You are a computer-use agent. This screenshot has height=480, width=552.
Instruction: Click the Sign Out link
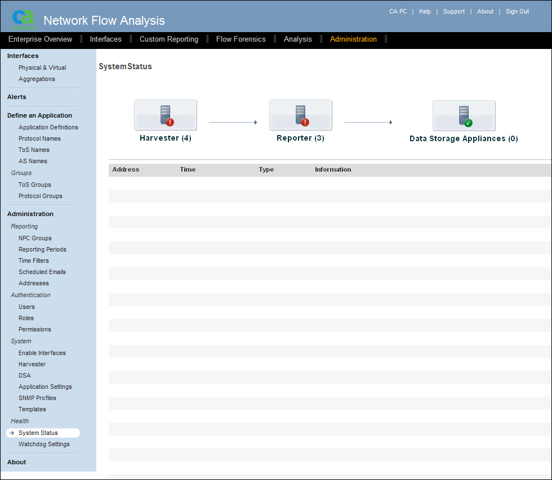click(517, 11)
